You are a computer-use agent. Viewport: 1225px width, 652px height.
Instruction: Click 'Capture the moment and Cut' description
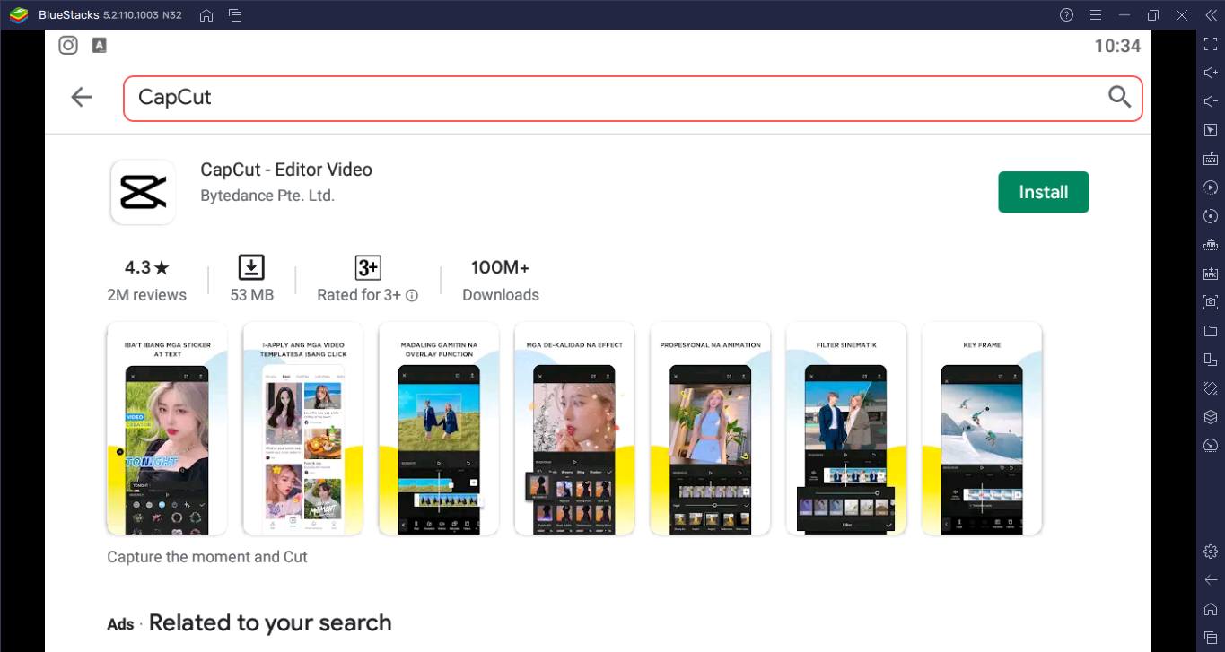pos(207,557)
